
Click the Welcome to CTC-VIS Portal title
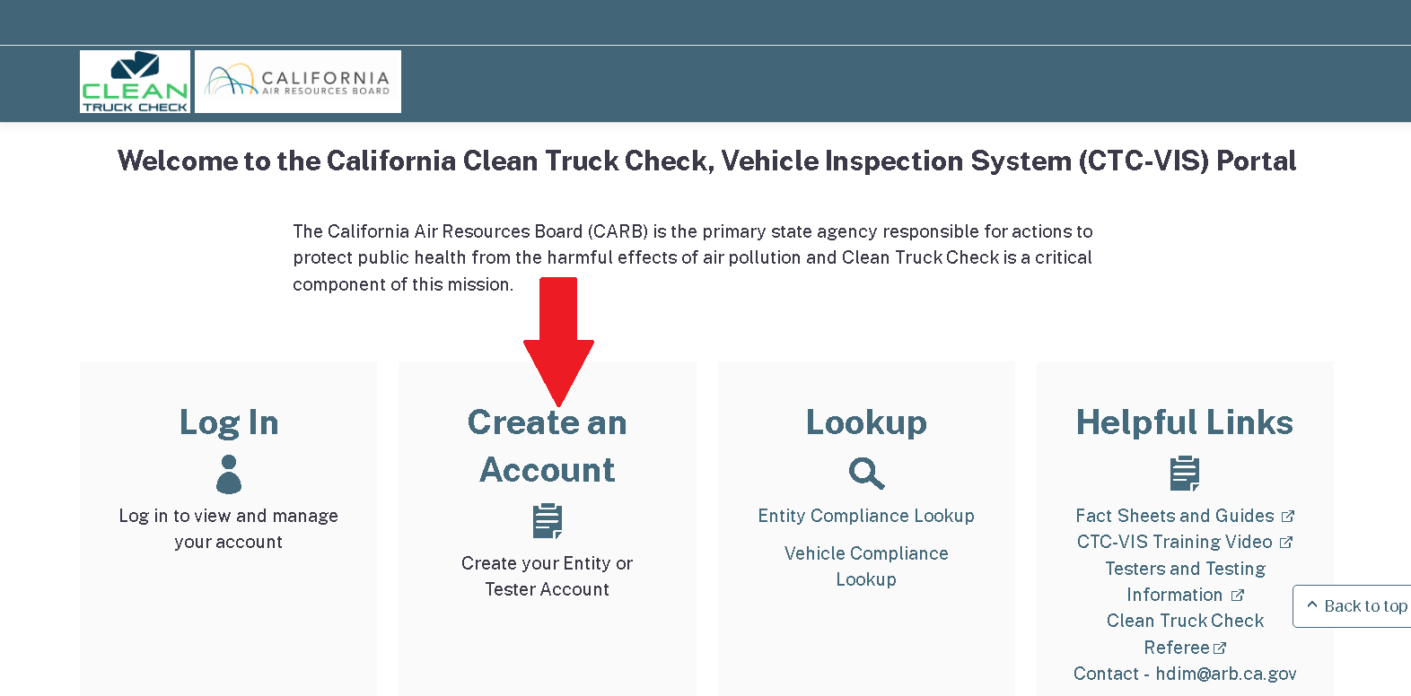pos(706,161)
